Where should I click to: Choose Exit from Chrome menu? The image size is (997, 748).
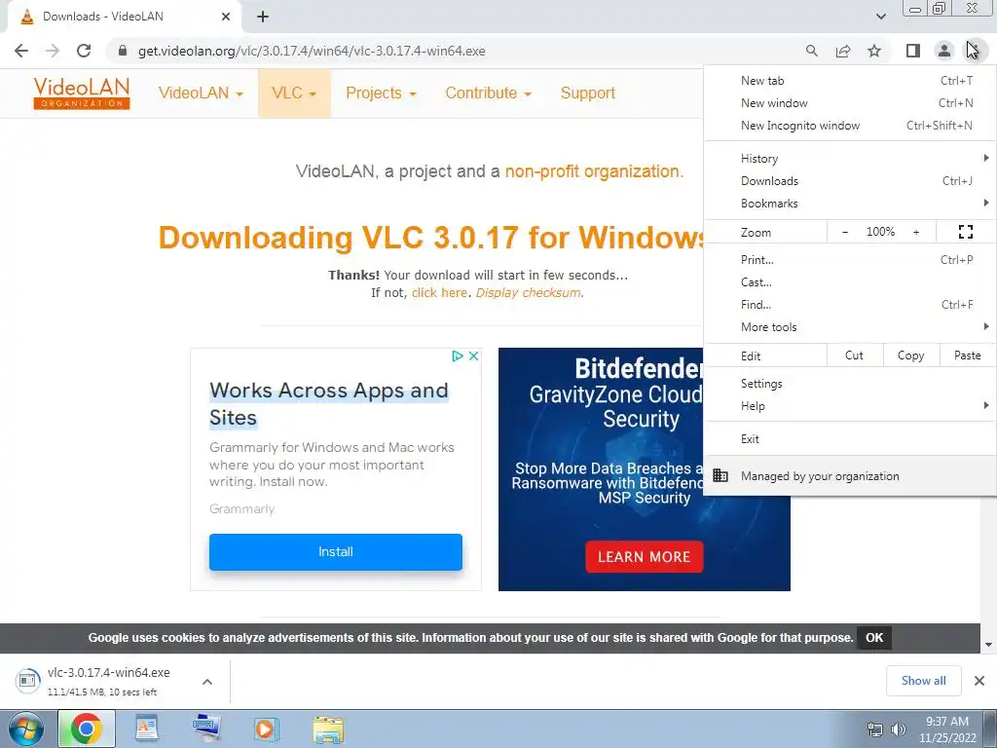point(850,439)
